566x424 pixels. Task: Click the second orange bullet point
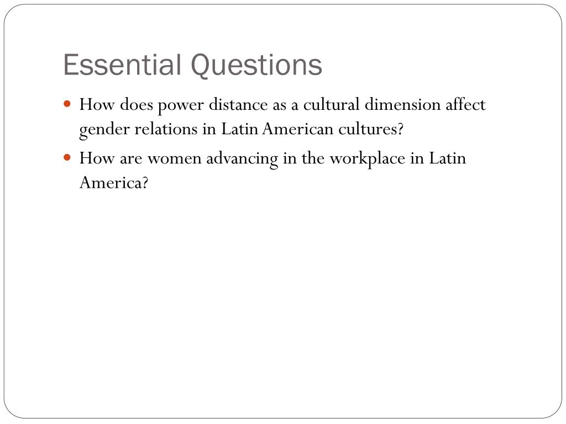click(x=67, y=157)
